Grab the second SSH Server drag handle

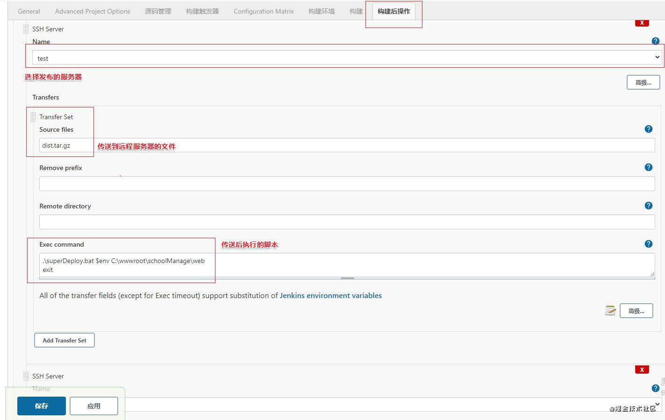(26, 376)
